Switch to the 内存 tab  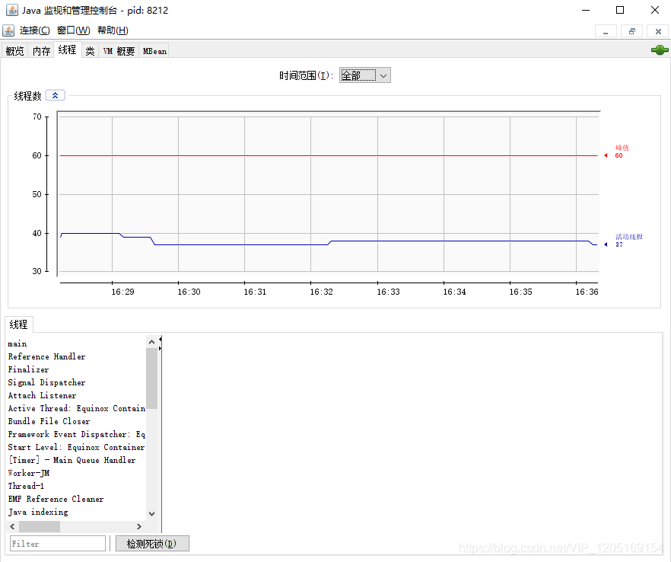click(x=42, y=51)
